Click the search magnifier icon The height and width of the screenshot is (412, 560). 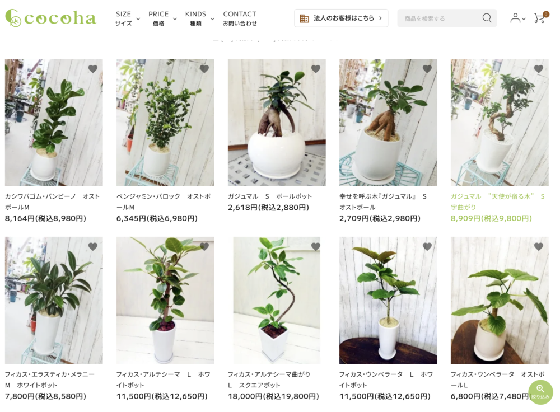pyautogui.click(x=487, y=18)
